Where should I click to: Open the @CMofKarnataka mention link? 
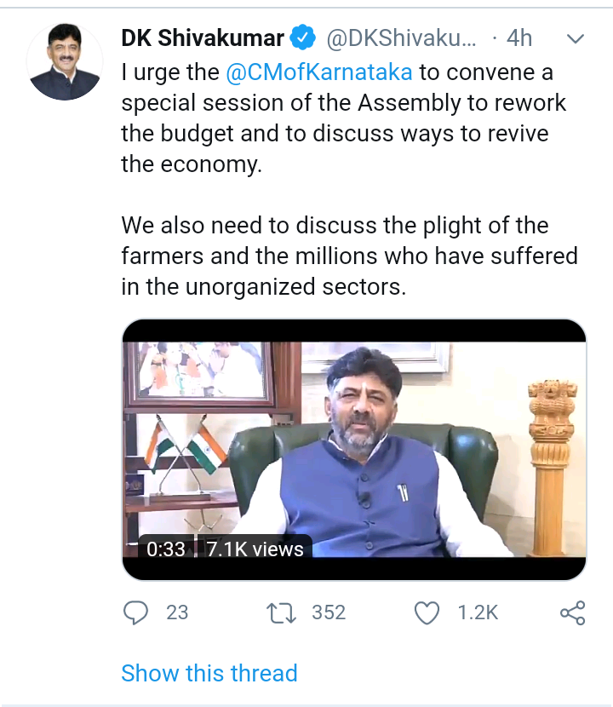[x=318, y=72]
